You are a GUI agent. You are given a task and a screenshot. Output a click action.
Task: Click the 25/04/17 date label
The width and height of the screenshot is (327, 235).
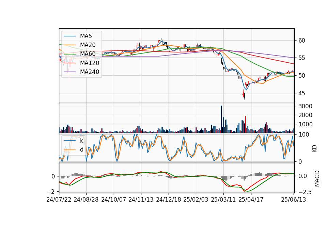[251, 200]
